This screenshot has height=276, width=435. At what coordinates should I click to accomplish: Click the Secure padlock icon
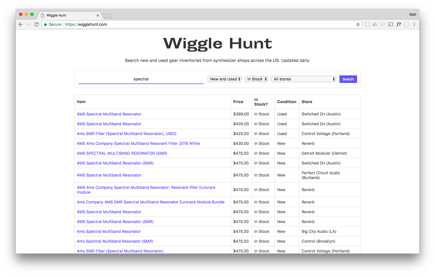point(45,24)
